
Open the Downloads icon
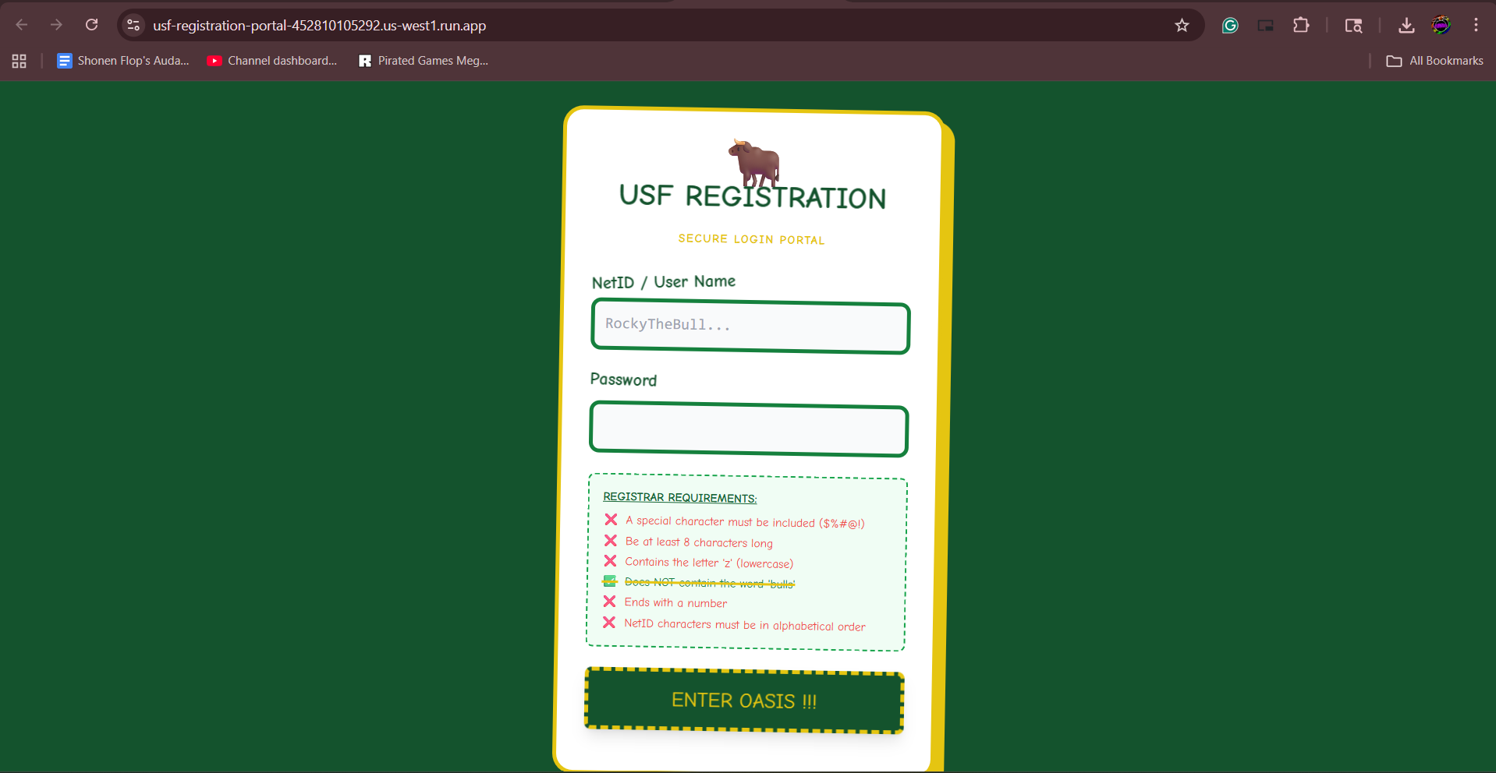coord(1406,25)
